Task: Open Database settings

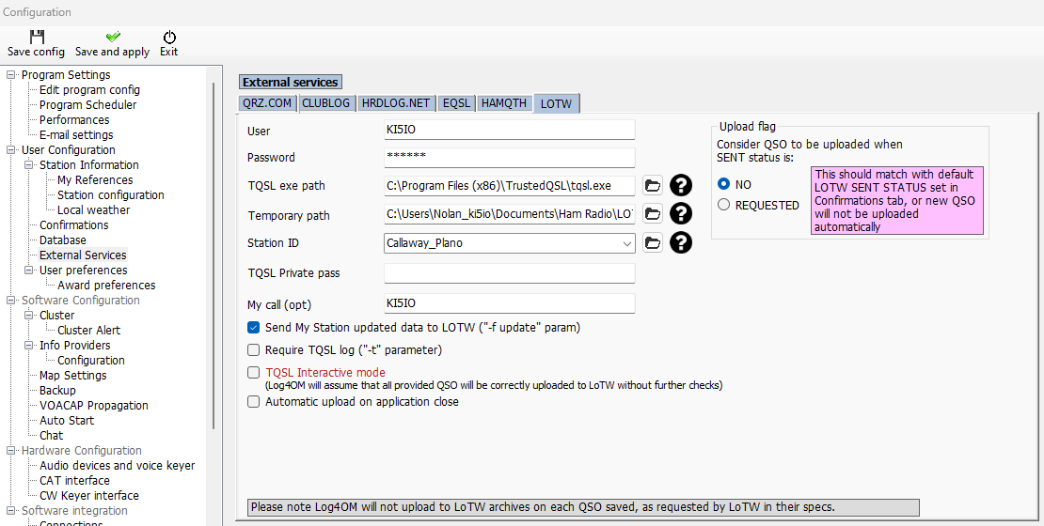Action: (x=63, y=240)
